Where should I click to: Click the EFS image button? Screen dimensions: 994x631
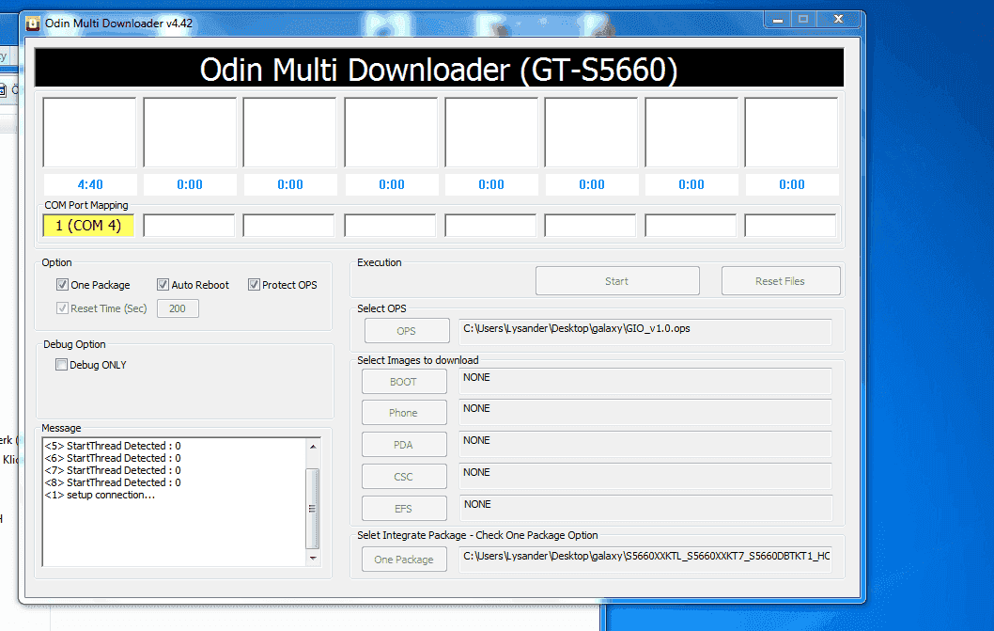tap(404, 508)
